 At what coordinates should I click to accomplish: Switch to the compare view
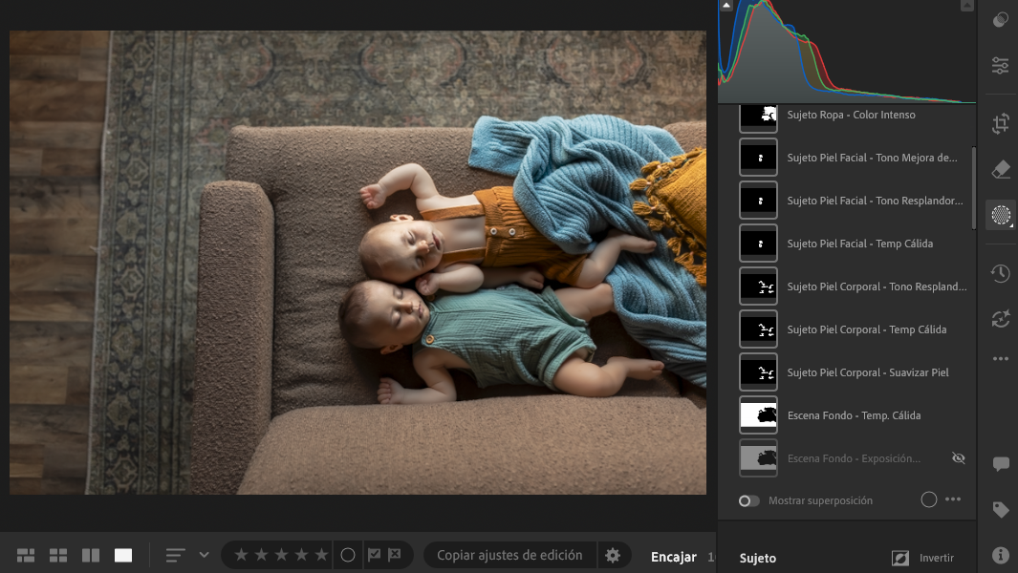pos(91,555)
